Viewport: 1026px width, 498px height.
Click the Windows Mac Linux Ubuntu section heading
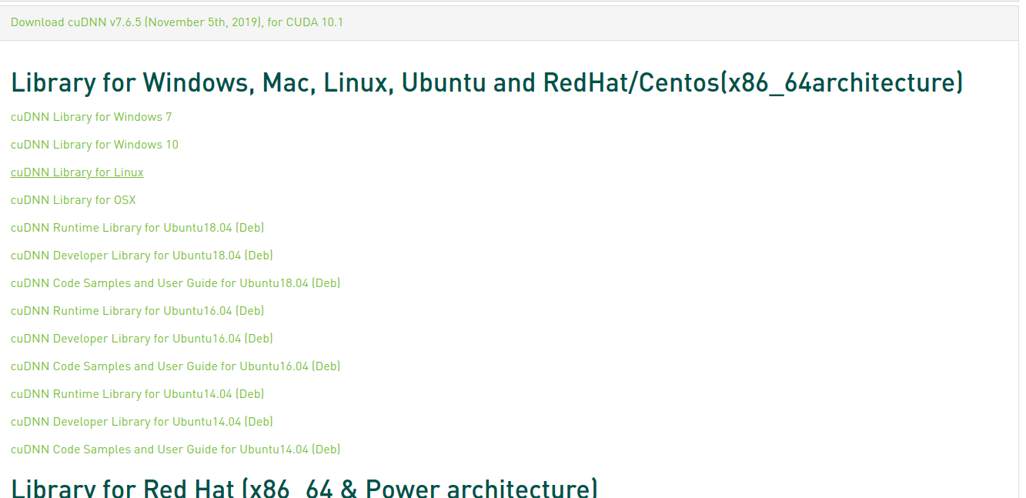click(486, 82)
